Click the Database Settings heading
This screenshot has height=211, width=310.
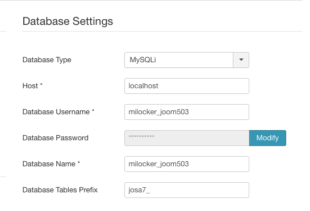click(68, 21)
